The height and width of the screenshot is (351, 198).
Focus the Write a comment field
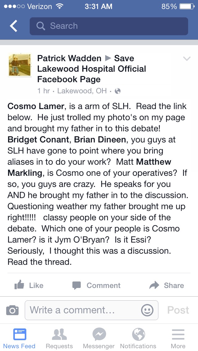(84, 310)
